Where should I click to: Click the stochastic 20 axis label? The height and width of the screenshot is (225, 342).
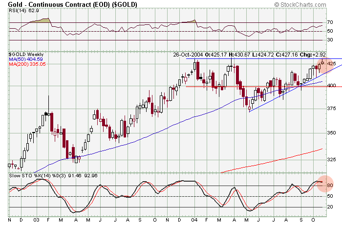[330, 207]
